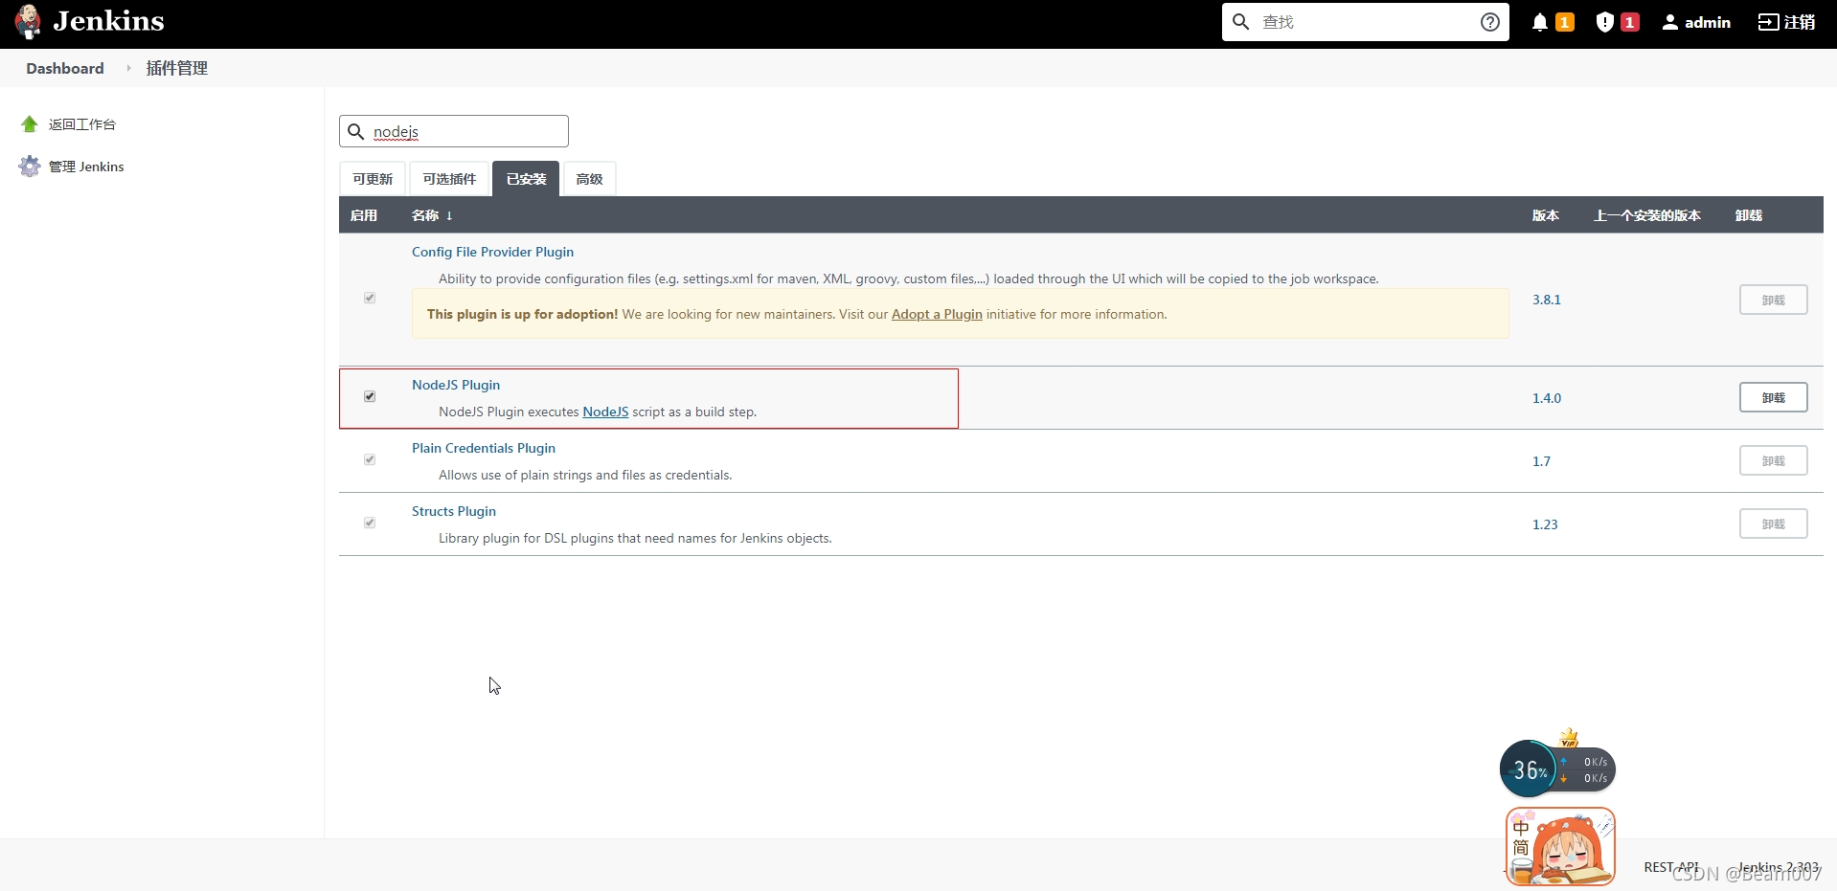Image resolution: width=1837 pixels, height=891 pixels.
Task: Expand the Dashboard breadcrumb chevron
Action: 128,68
